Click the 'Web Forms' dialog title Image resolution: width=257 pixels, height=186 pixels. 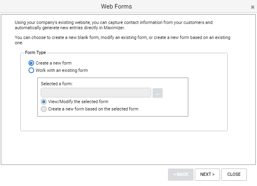click(116, 6)
